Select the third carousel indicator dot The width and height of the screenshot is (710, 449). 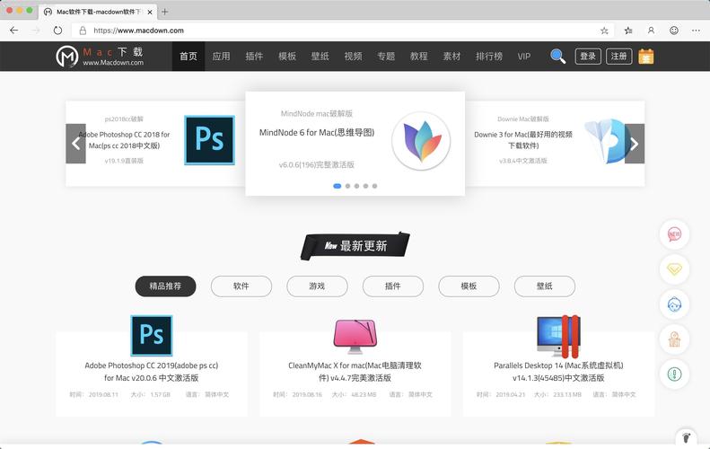click(x=357, y=186)
